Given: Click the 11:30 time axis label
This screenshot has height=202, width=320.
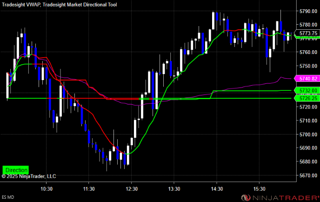Looking at the screenshot, I should (x=88, y=189).
